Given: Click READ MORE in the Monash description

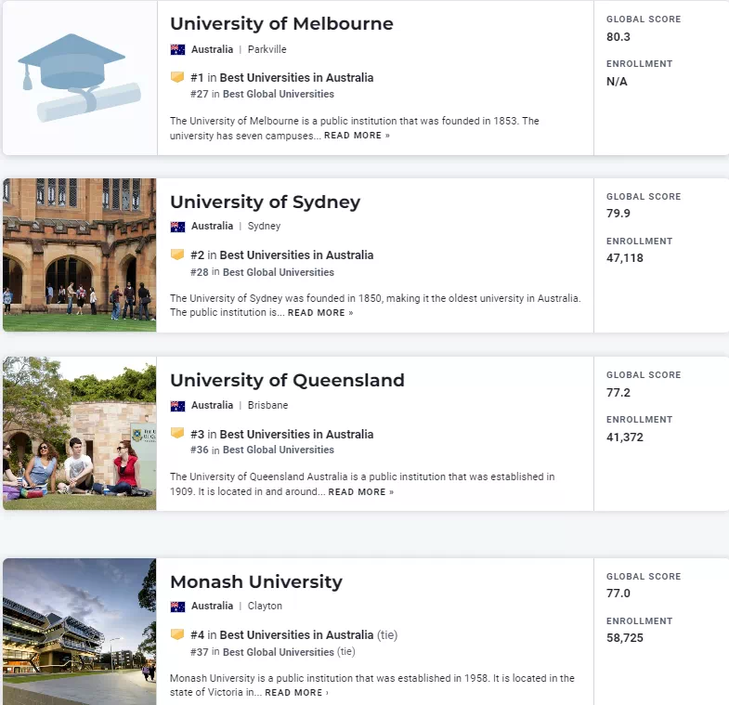Looking at the screenshot, I should pos(296,692).
